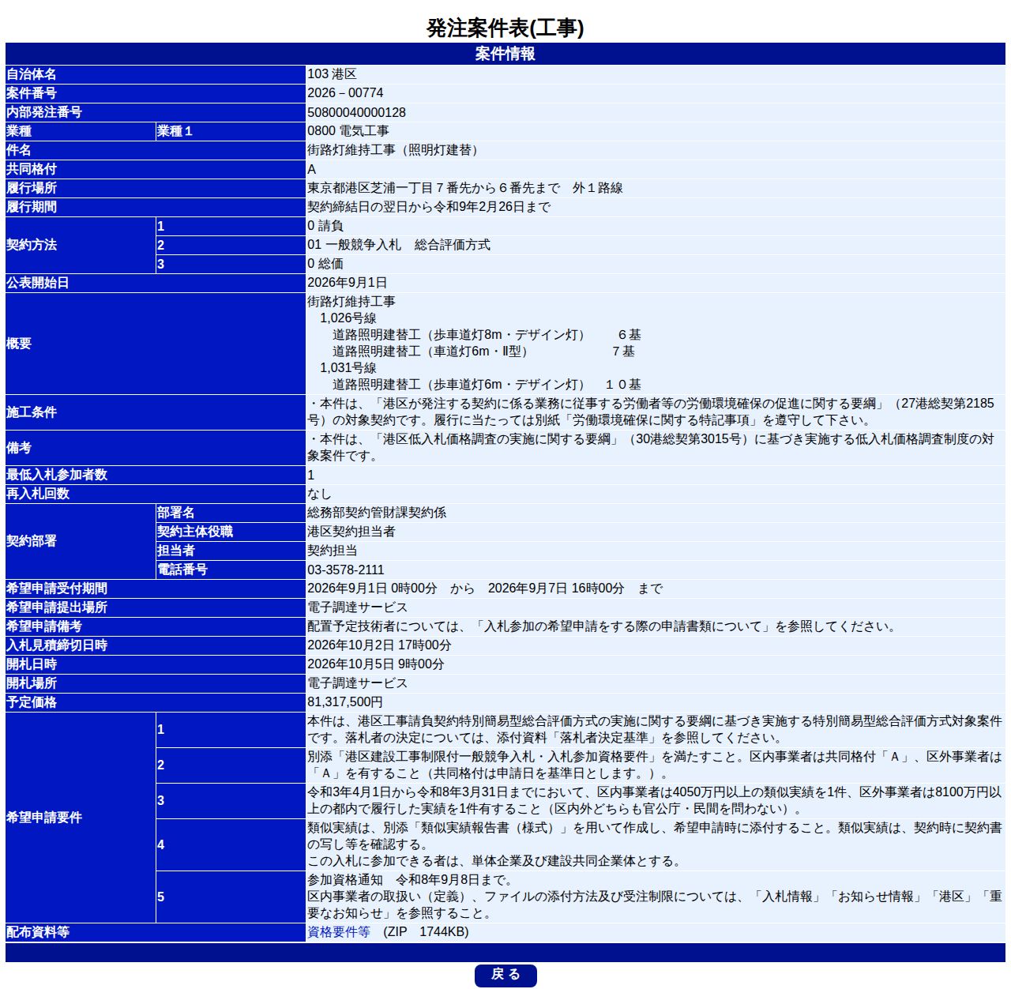The height and width of the screenshot is (989, 1011).
Task: Click the 戻る back button
Action: [x=505, y=975]
